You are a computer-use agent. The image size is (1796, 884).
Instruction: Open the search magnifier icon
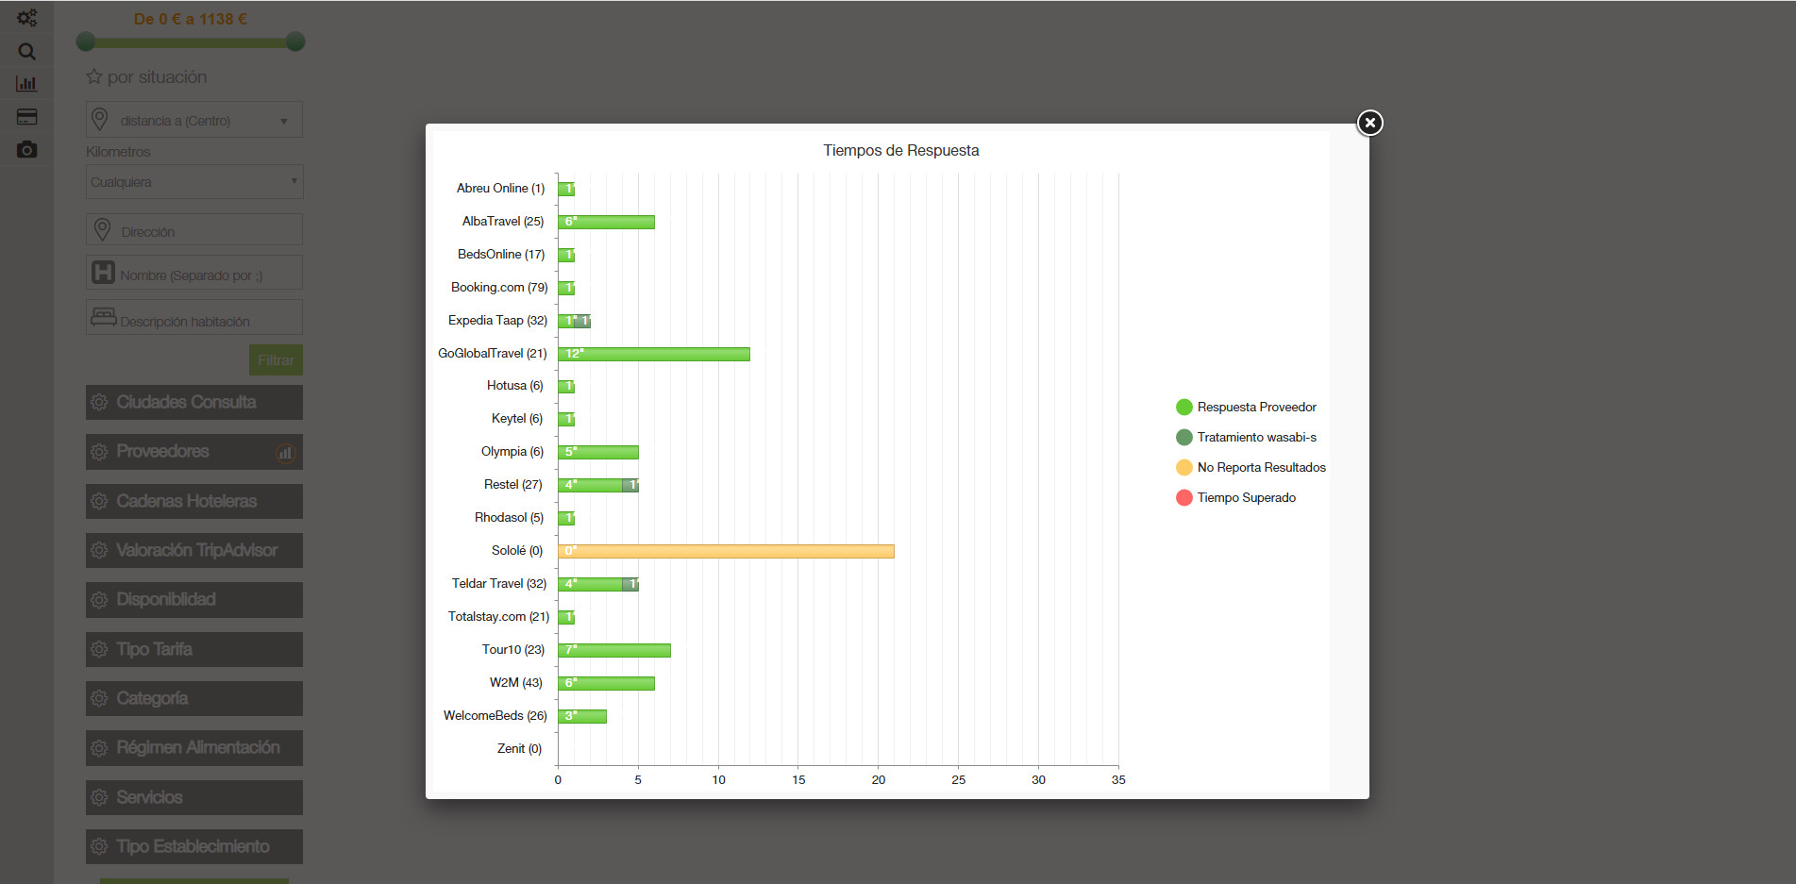tap(26, 51)
